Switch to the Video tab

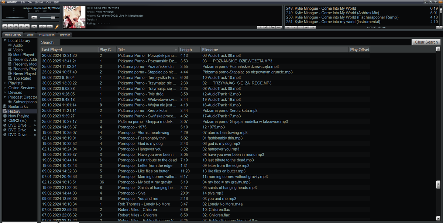(30, 35)
